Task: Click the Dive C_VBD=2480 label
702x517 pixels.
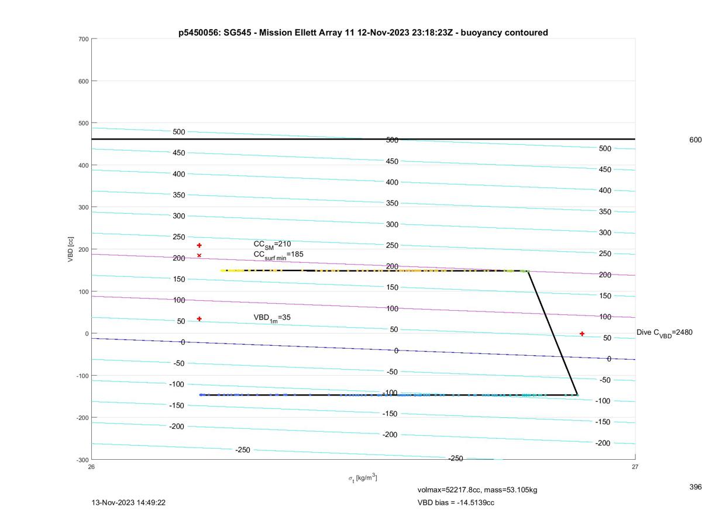Action: [x=665, y=333]
